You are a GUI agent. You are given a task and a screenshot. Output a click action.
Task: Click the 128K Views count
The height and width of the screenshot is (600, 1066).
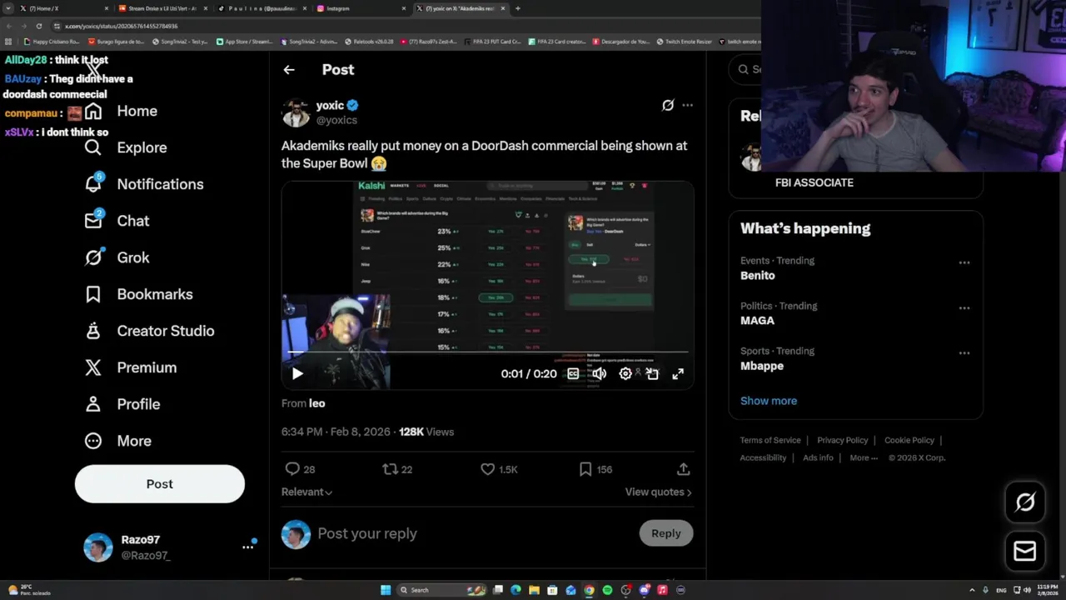(426, 432)
